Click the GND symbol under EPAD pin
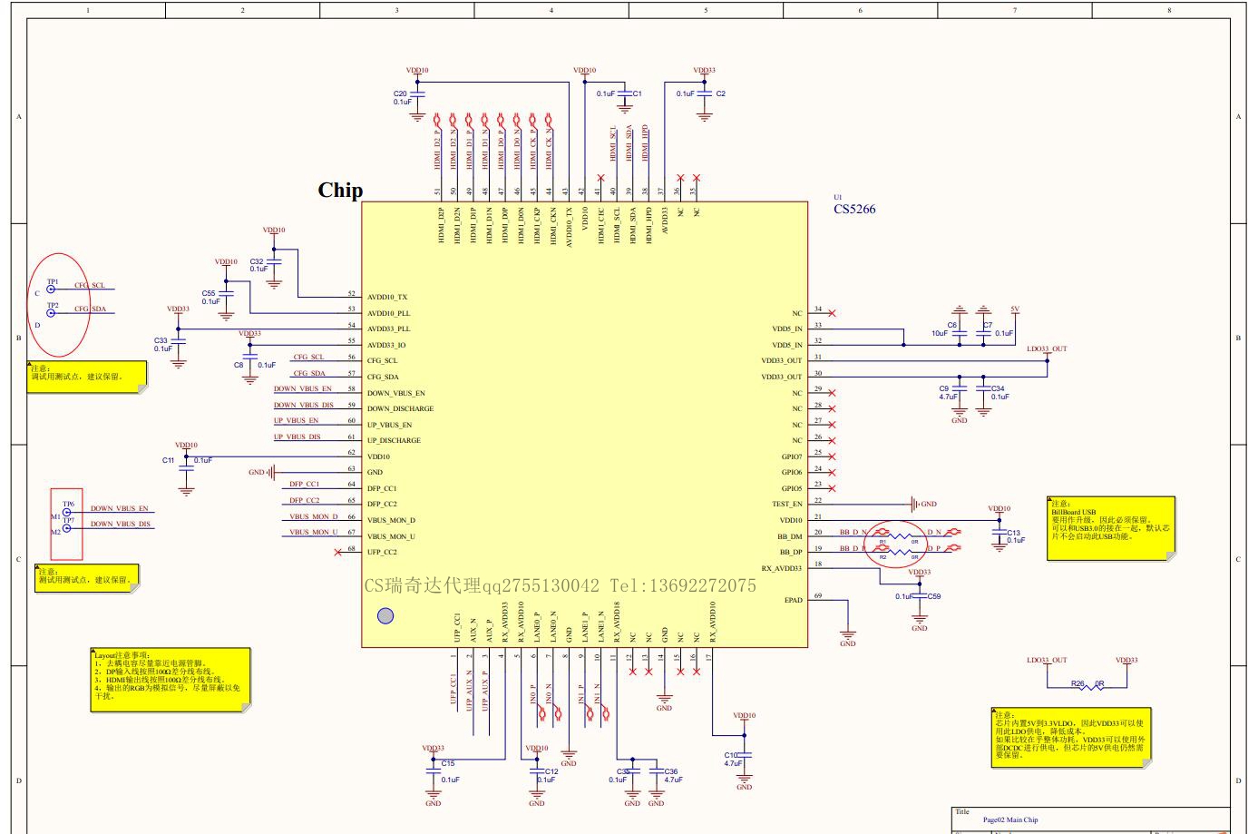 (x=847, y=636)
